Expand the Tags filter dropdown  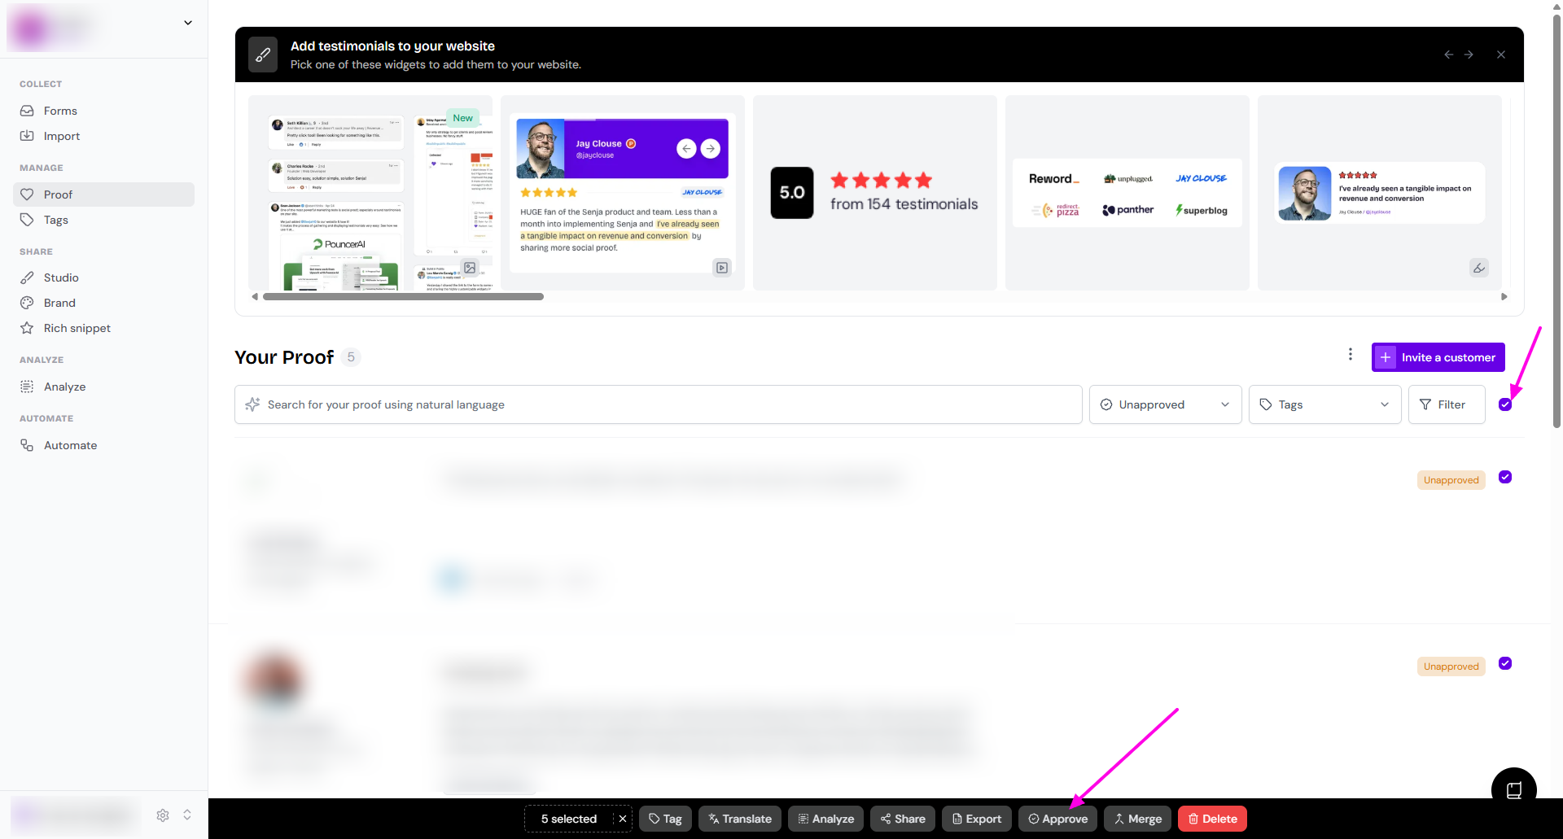1324,404
